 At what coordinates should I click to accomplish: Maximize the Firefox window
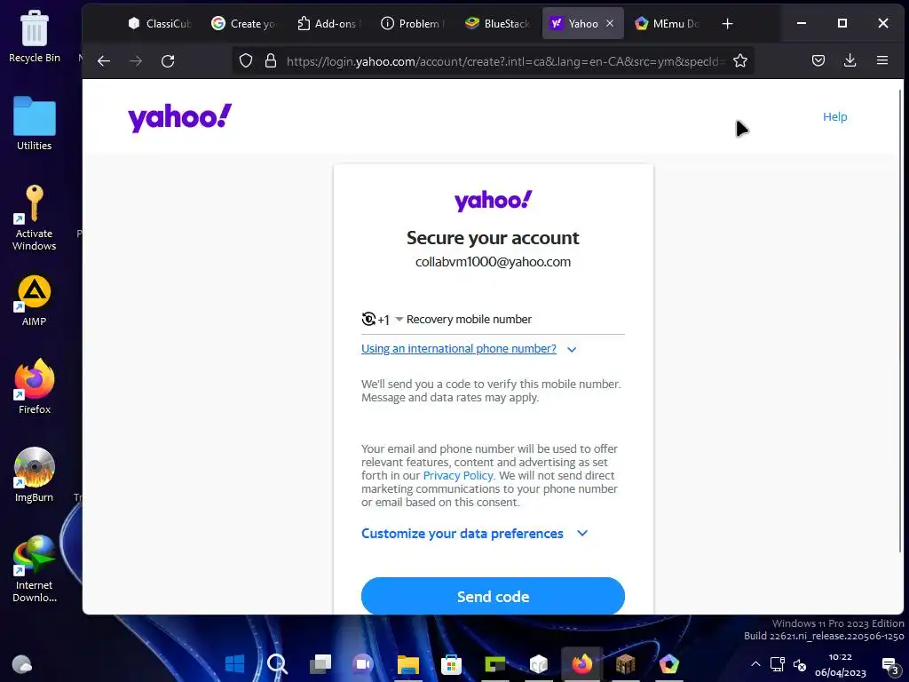tap(842, 23)
